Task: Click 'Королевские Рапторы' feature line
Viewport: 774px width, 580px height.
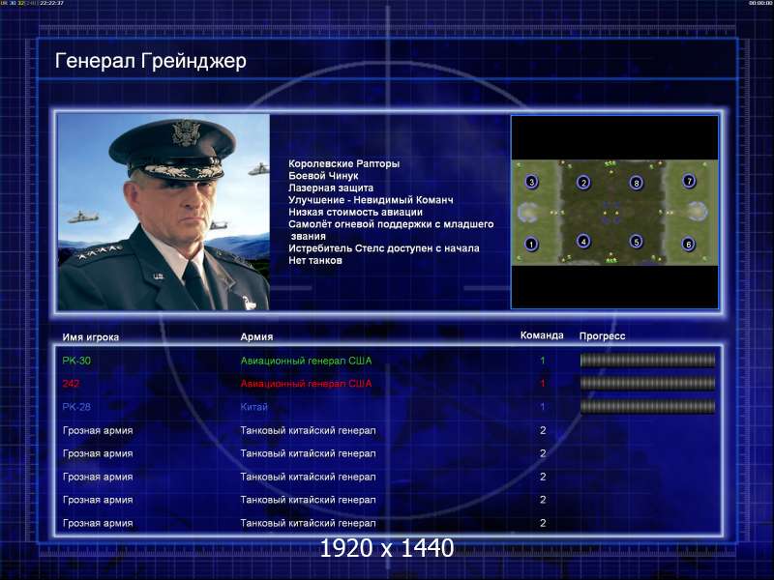Action: point(344,163)
